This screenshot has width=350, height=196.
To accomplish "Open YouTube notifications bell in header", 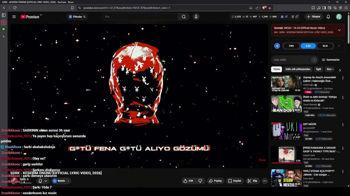I will [328, 17].
